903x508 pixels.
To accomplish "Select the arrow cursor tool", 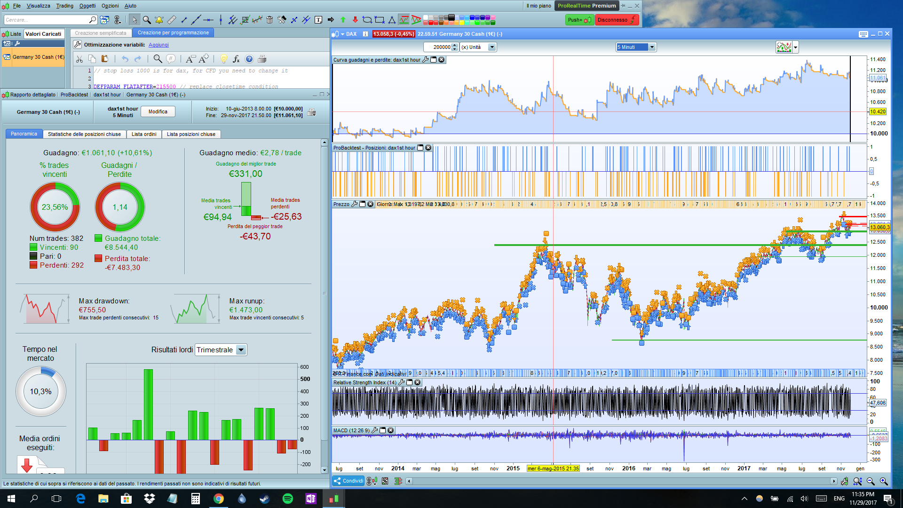I will tap(135, 20).
